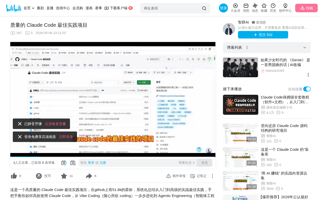Open the bilibili home logo

(x=14, y=8)
